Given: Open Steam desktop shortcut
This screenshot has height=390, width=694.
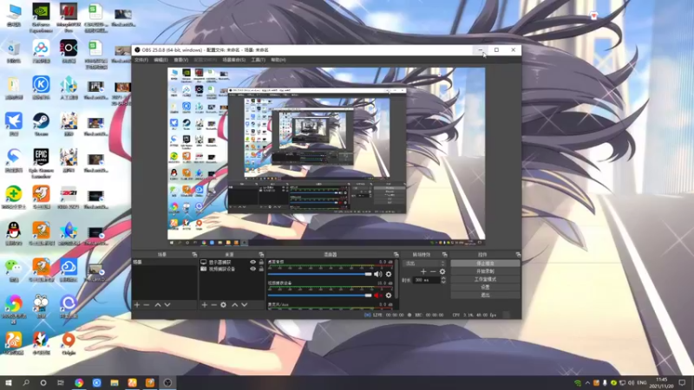Looking at the screenshot, I should (x=41, y=124).
